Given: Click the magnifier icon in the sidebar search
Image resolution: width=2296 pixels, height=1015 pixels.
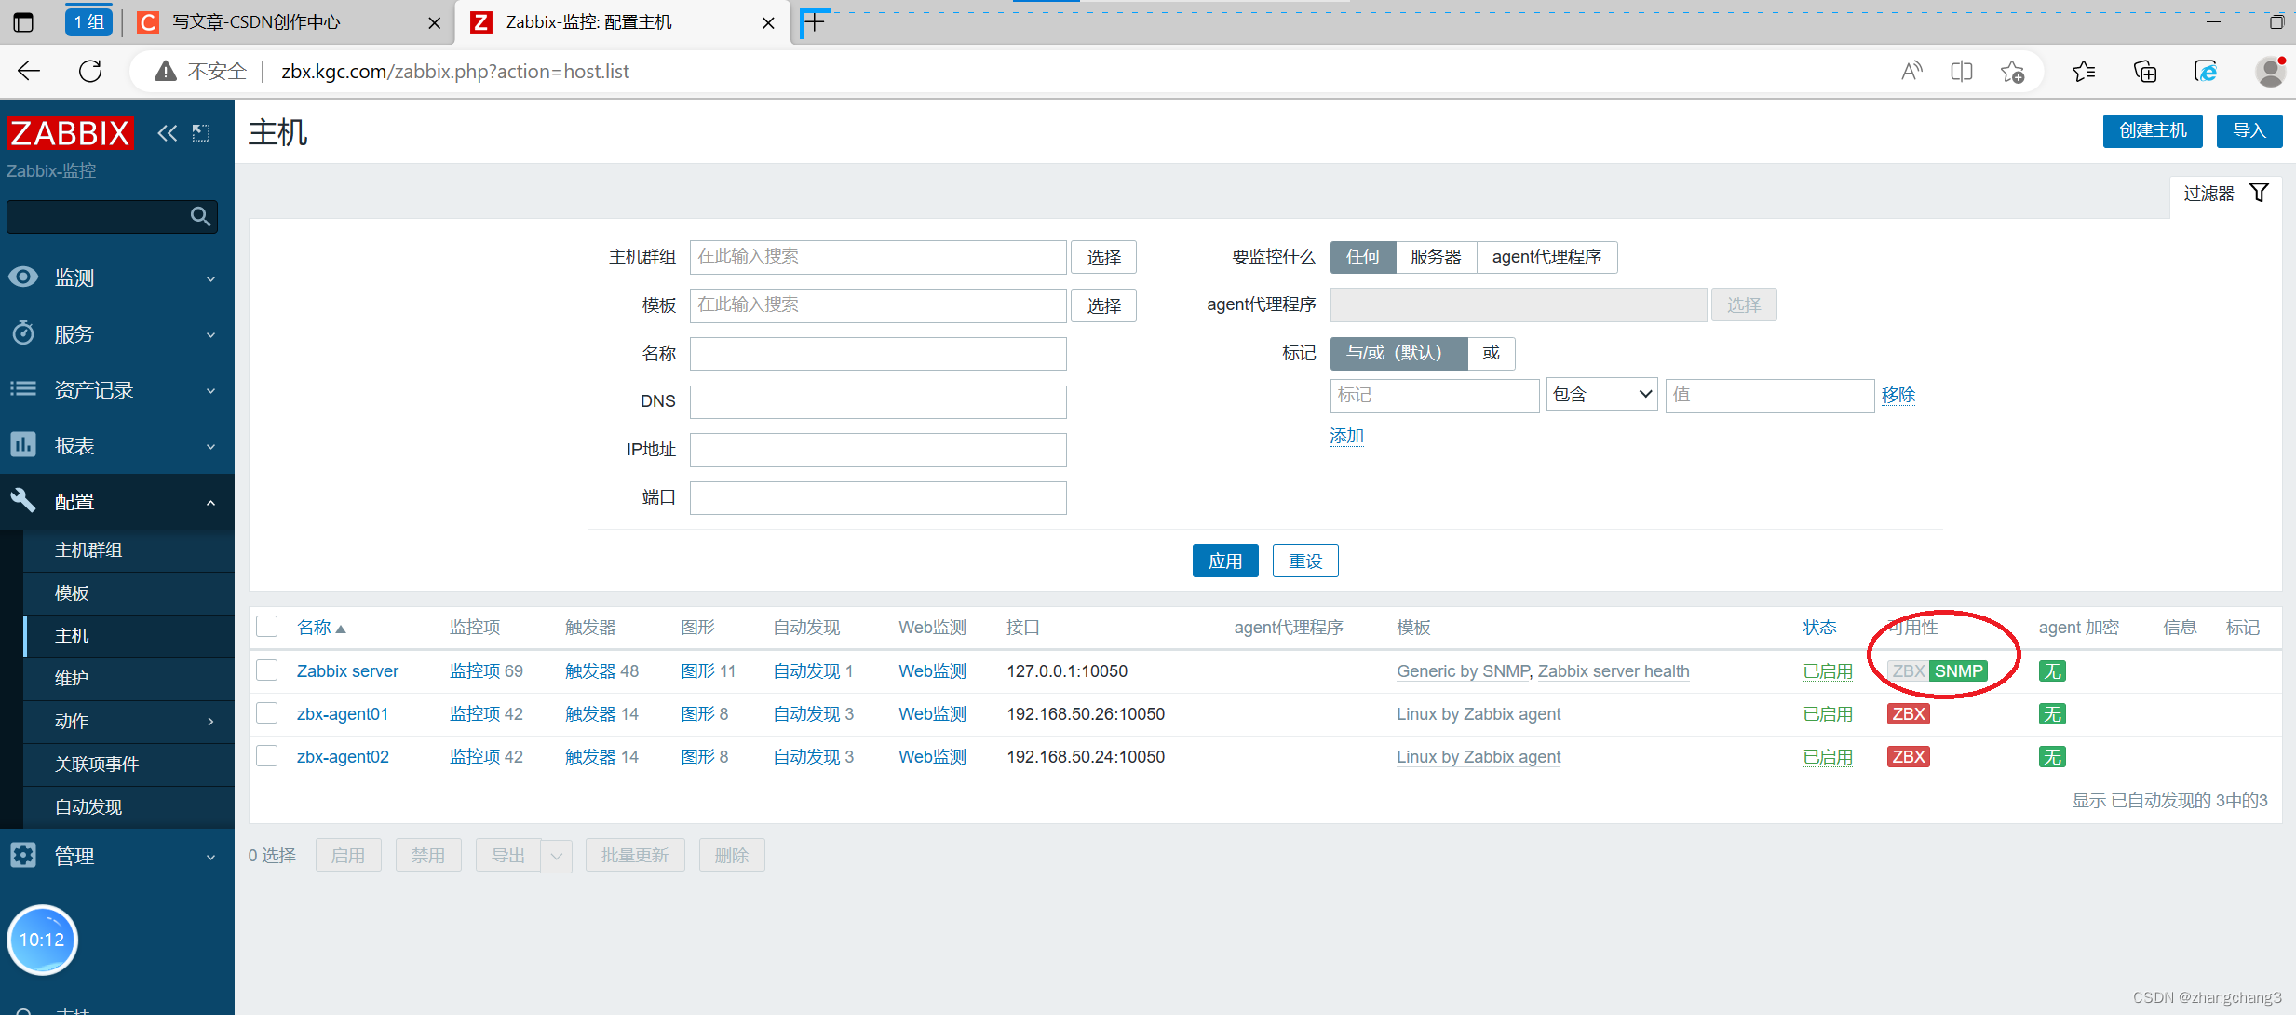Looking at the screenshot, I should pos(199,216).
